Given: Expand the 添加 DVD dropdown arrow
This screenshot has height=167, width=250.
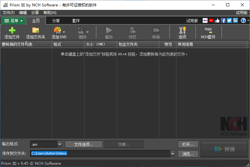Looking at the screenshot, I should [64, 32].
